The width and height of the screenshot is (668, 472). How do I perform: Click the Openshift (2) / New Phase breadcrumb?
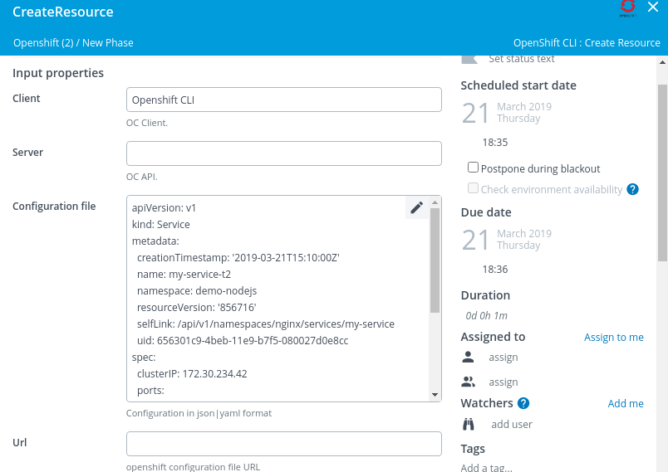point(73,43)
